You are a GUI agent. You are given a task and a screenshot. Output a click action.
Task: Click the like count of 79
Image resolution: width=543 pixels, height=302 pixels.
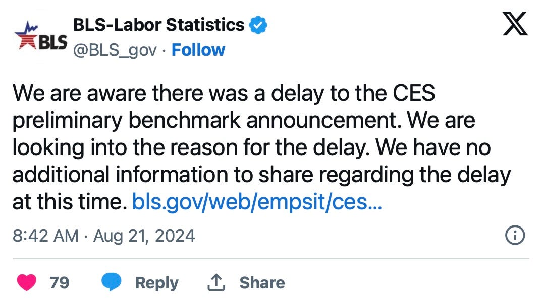point(60,282)
